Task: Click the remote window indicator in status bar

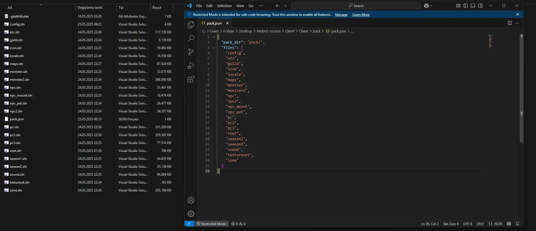Action: click(189, 224)
